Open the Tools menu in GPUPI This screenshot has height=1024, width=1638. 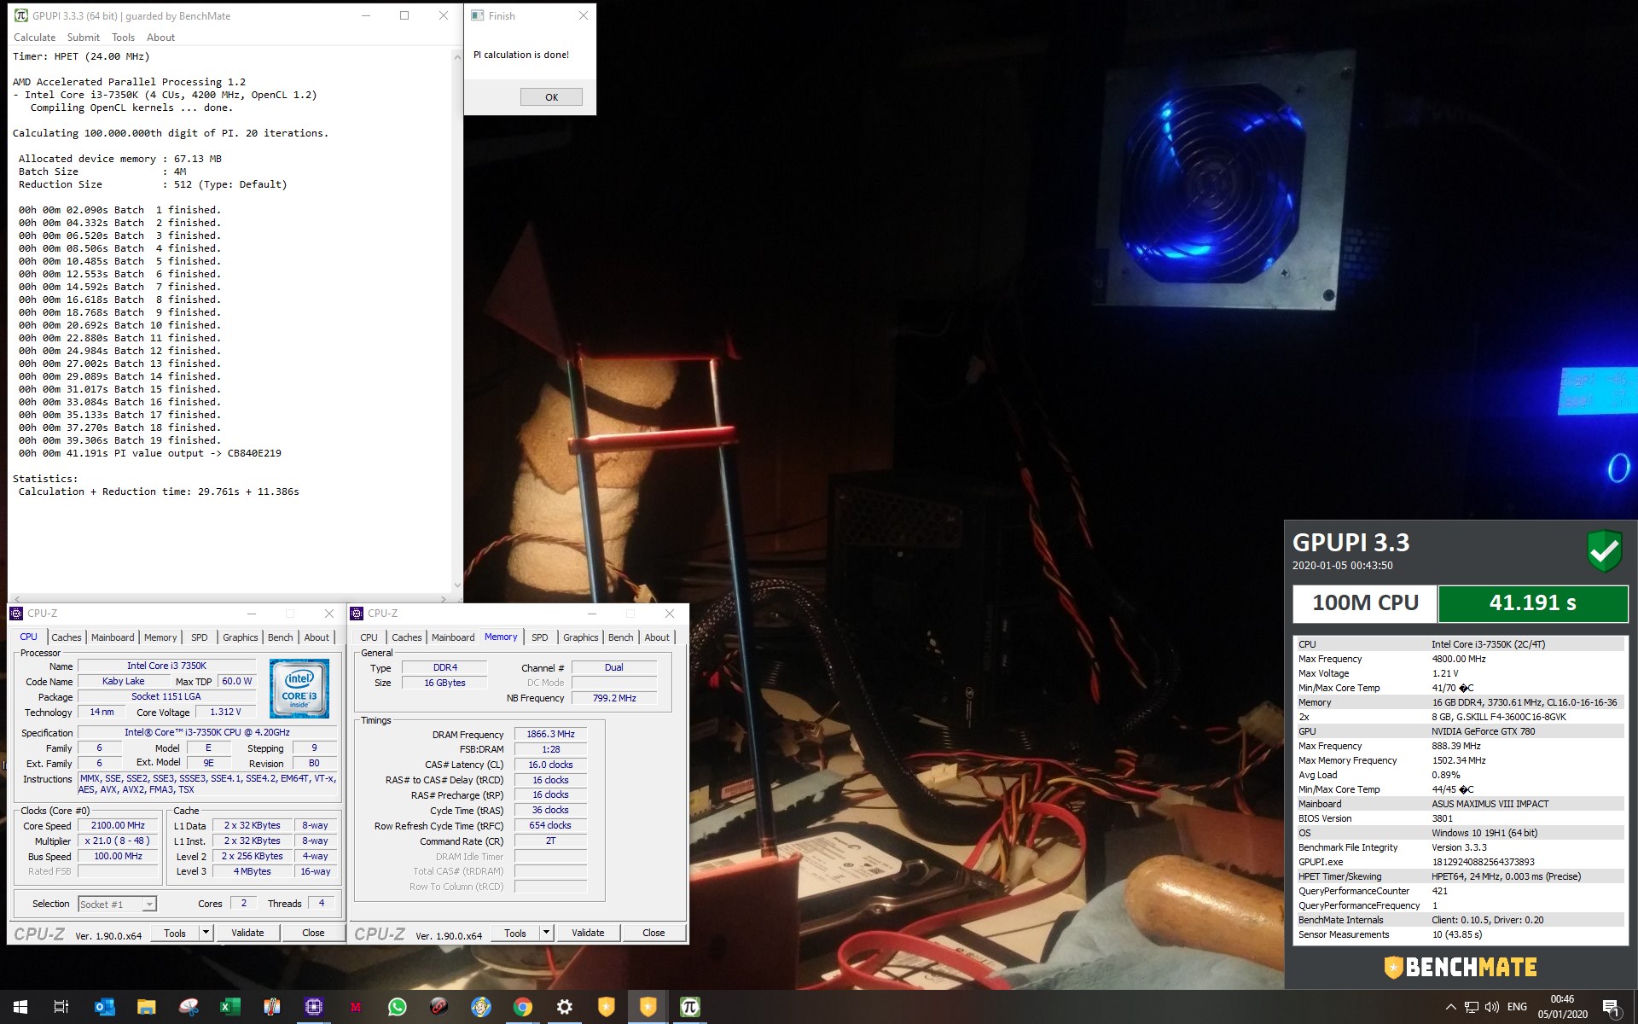[x=124, y=38]
